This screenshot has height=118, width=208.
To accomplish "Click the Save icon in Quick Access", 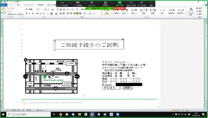I will point(5,1).
